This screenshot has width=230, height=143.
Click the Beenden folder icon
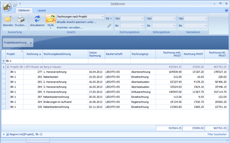pos(8,19)
